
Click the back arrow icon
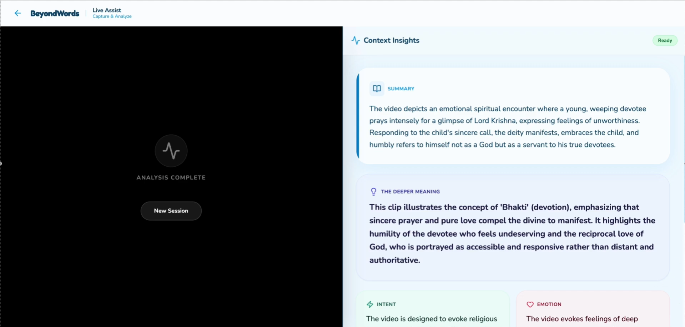17,13
